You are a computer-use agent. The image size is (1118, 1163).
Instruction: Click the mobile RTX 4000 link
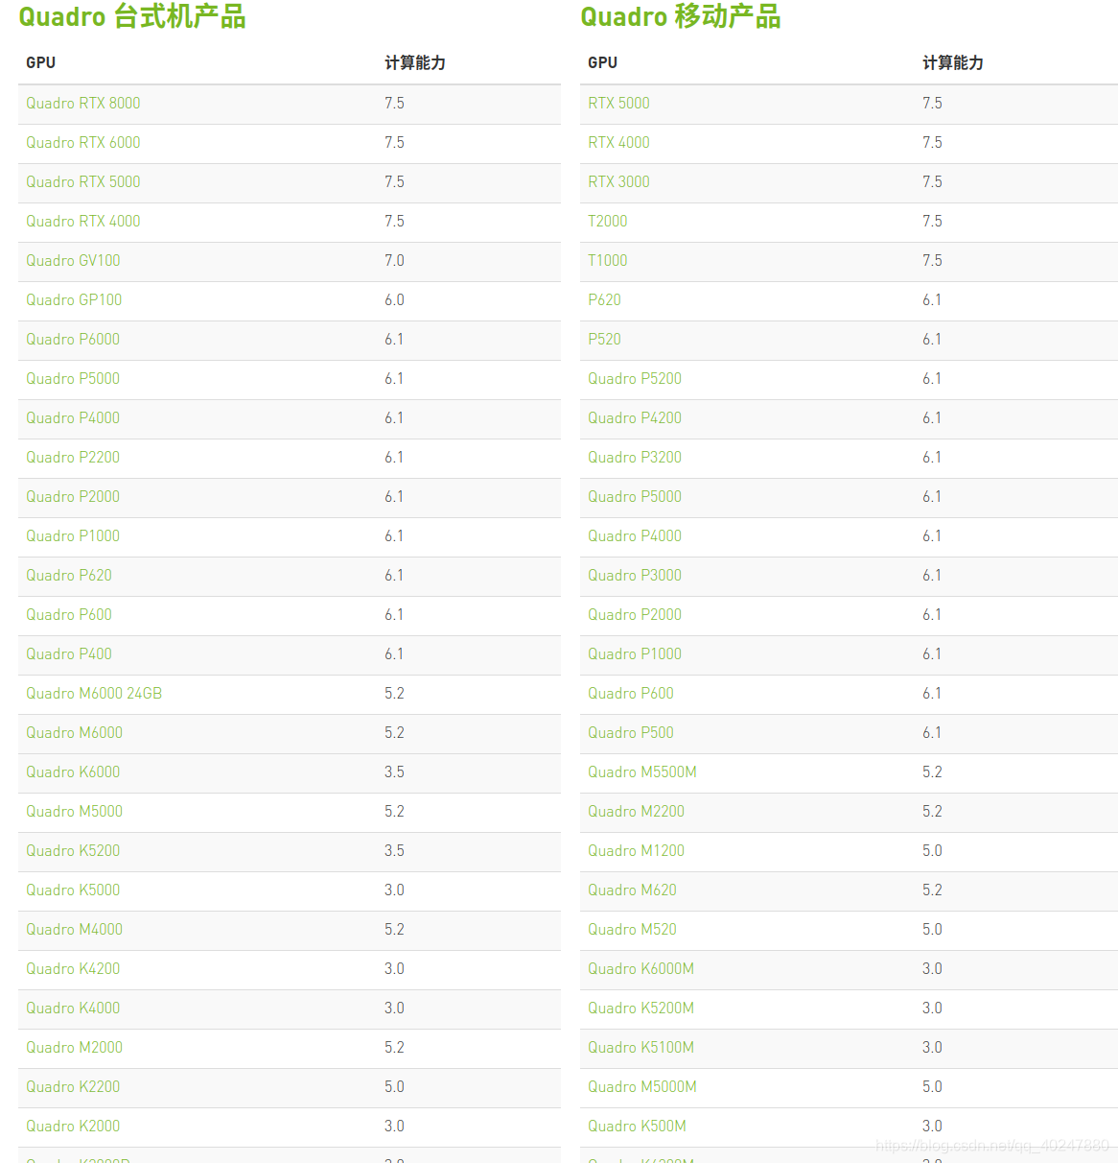pos(618,143)
